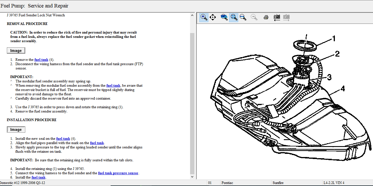The image size is (373, 186).
Task: Fit diagram to width
Action: pyautogui.click(x=243, y=17)
